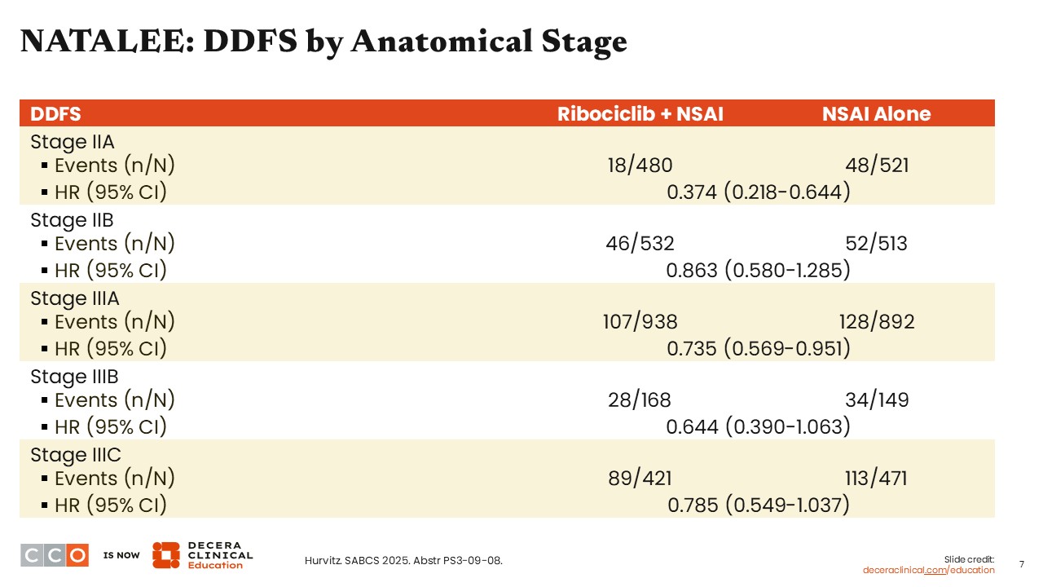Click the Decera Clinical Education logo
This screenshot has width=1043, height=587.
pos(202,555)
